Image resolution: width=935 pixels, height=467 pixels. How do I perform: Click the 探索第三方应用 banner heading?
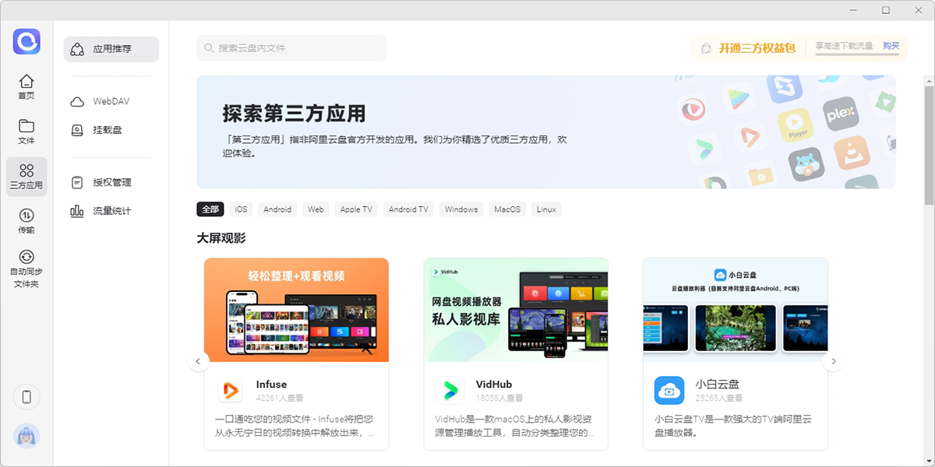tap(294, 114)
